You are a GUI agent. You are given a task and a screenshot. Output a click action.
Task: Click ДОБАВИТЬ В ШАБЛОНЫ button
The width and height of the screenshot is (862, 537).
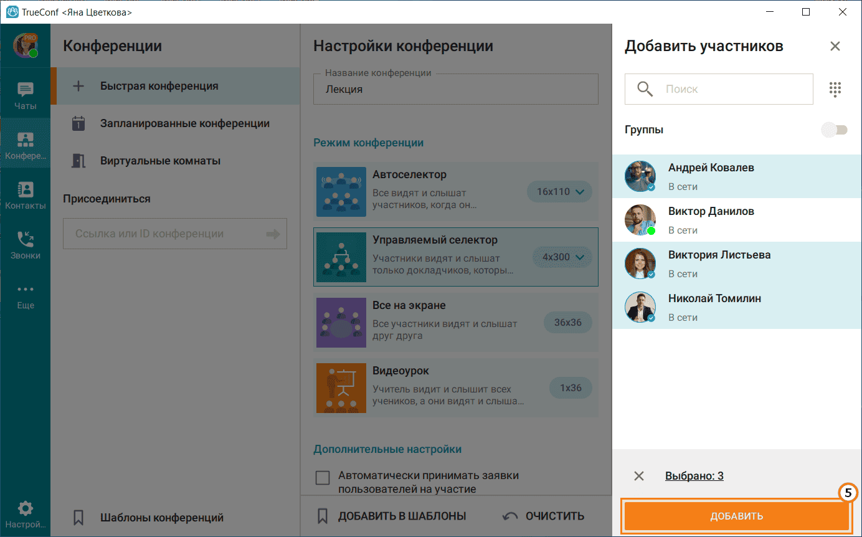click(392, 516)
